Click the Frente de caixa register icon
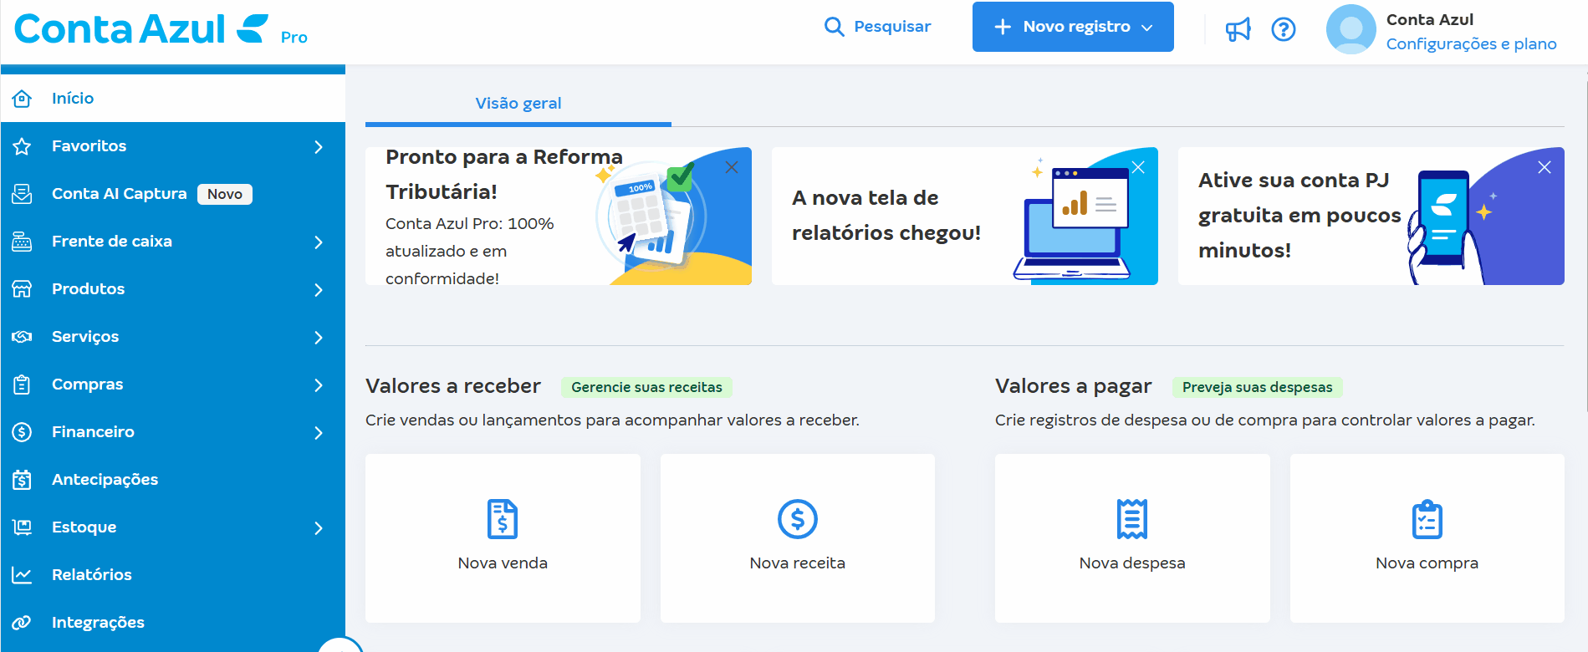The width and height of the screenshot is (1588, 652). coord(22,242)
